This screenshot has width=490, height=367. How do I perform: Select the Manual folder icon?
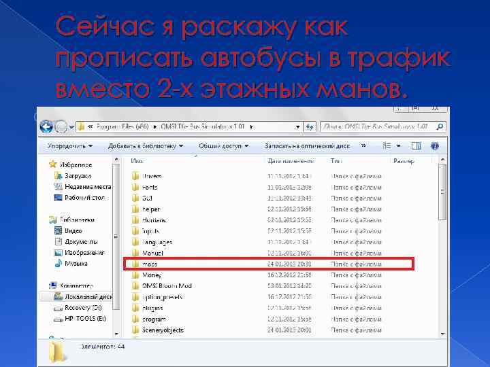point(135,253)
